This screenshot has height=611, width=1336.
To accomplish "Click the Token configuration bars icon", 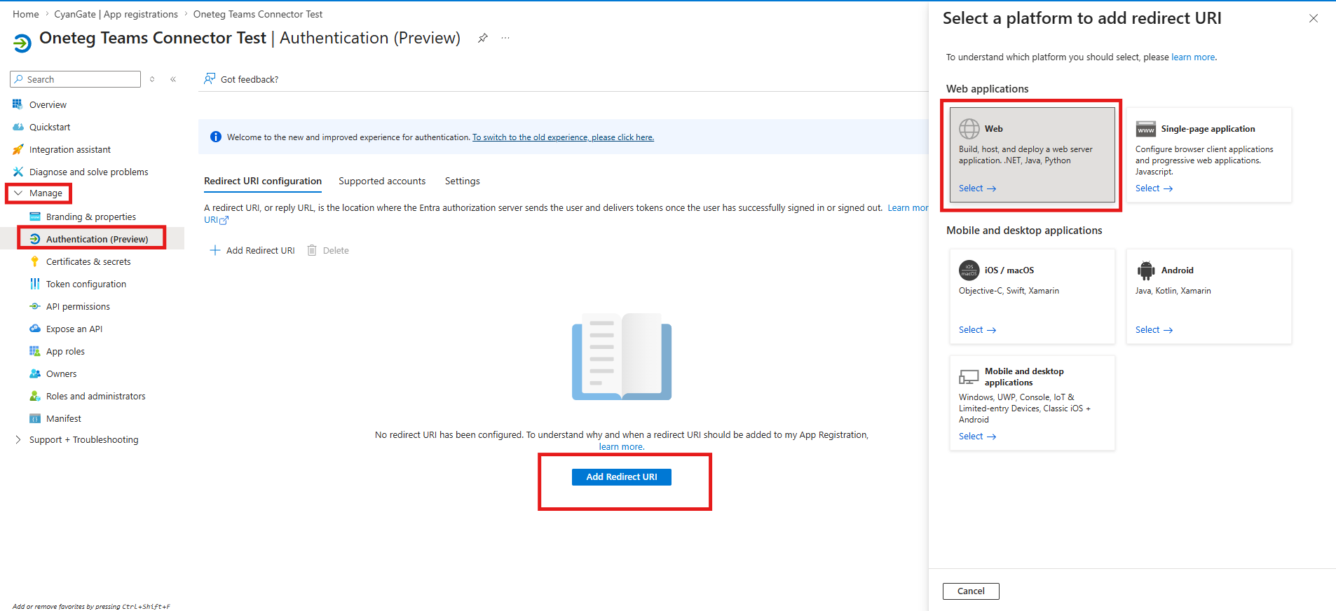I will [35, 284].
